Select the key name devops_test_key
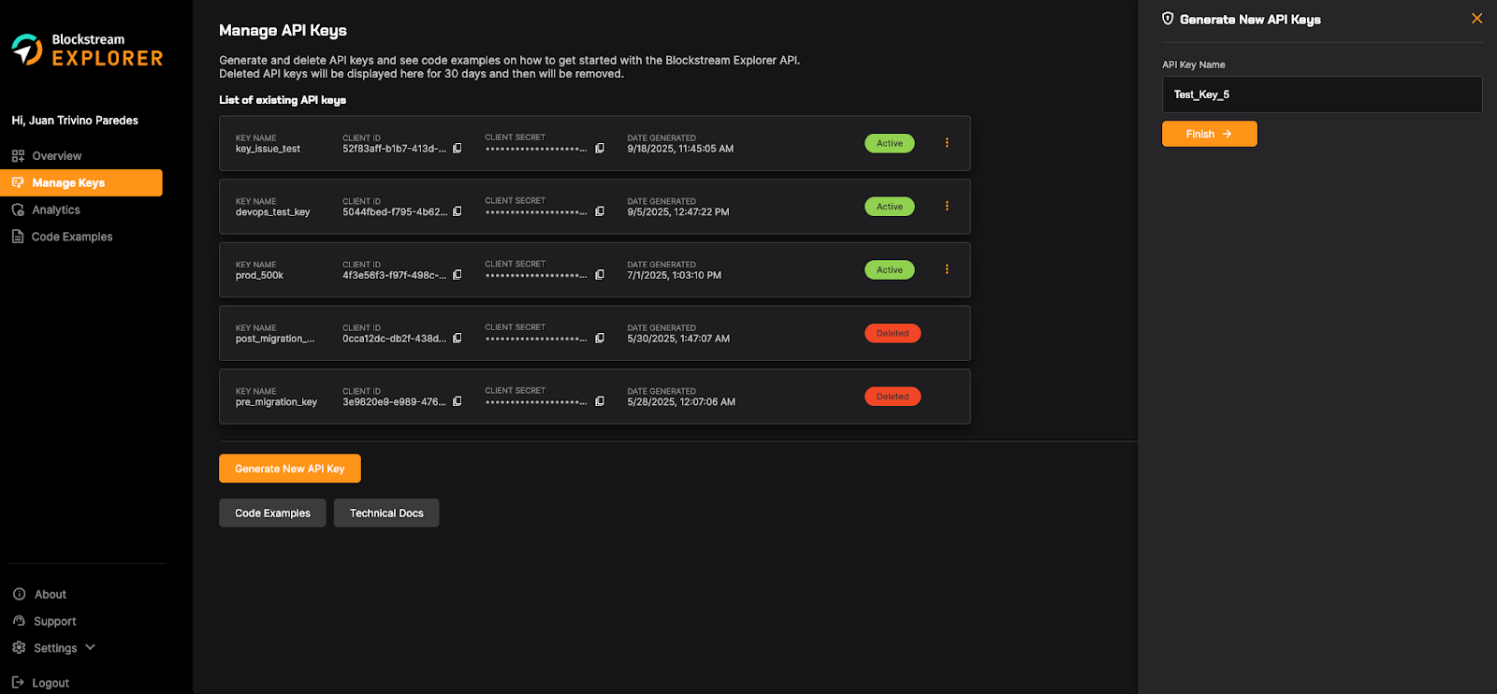This screenshot has height=694, width=1497. tap(272, 212)
